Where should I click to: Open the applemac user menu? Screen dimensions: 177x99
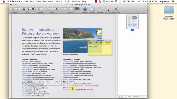164,1
